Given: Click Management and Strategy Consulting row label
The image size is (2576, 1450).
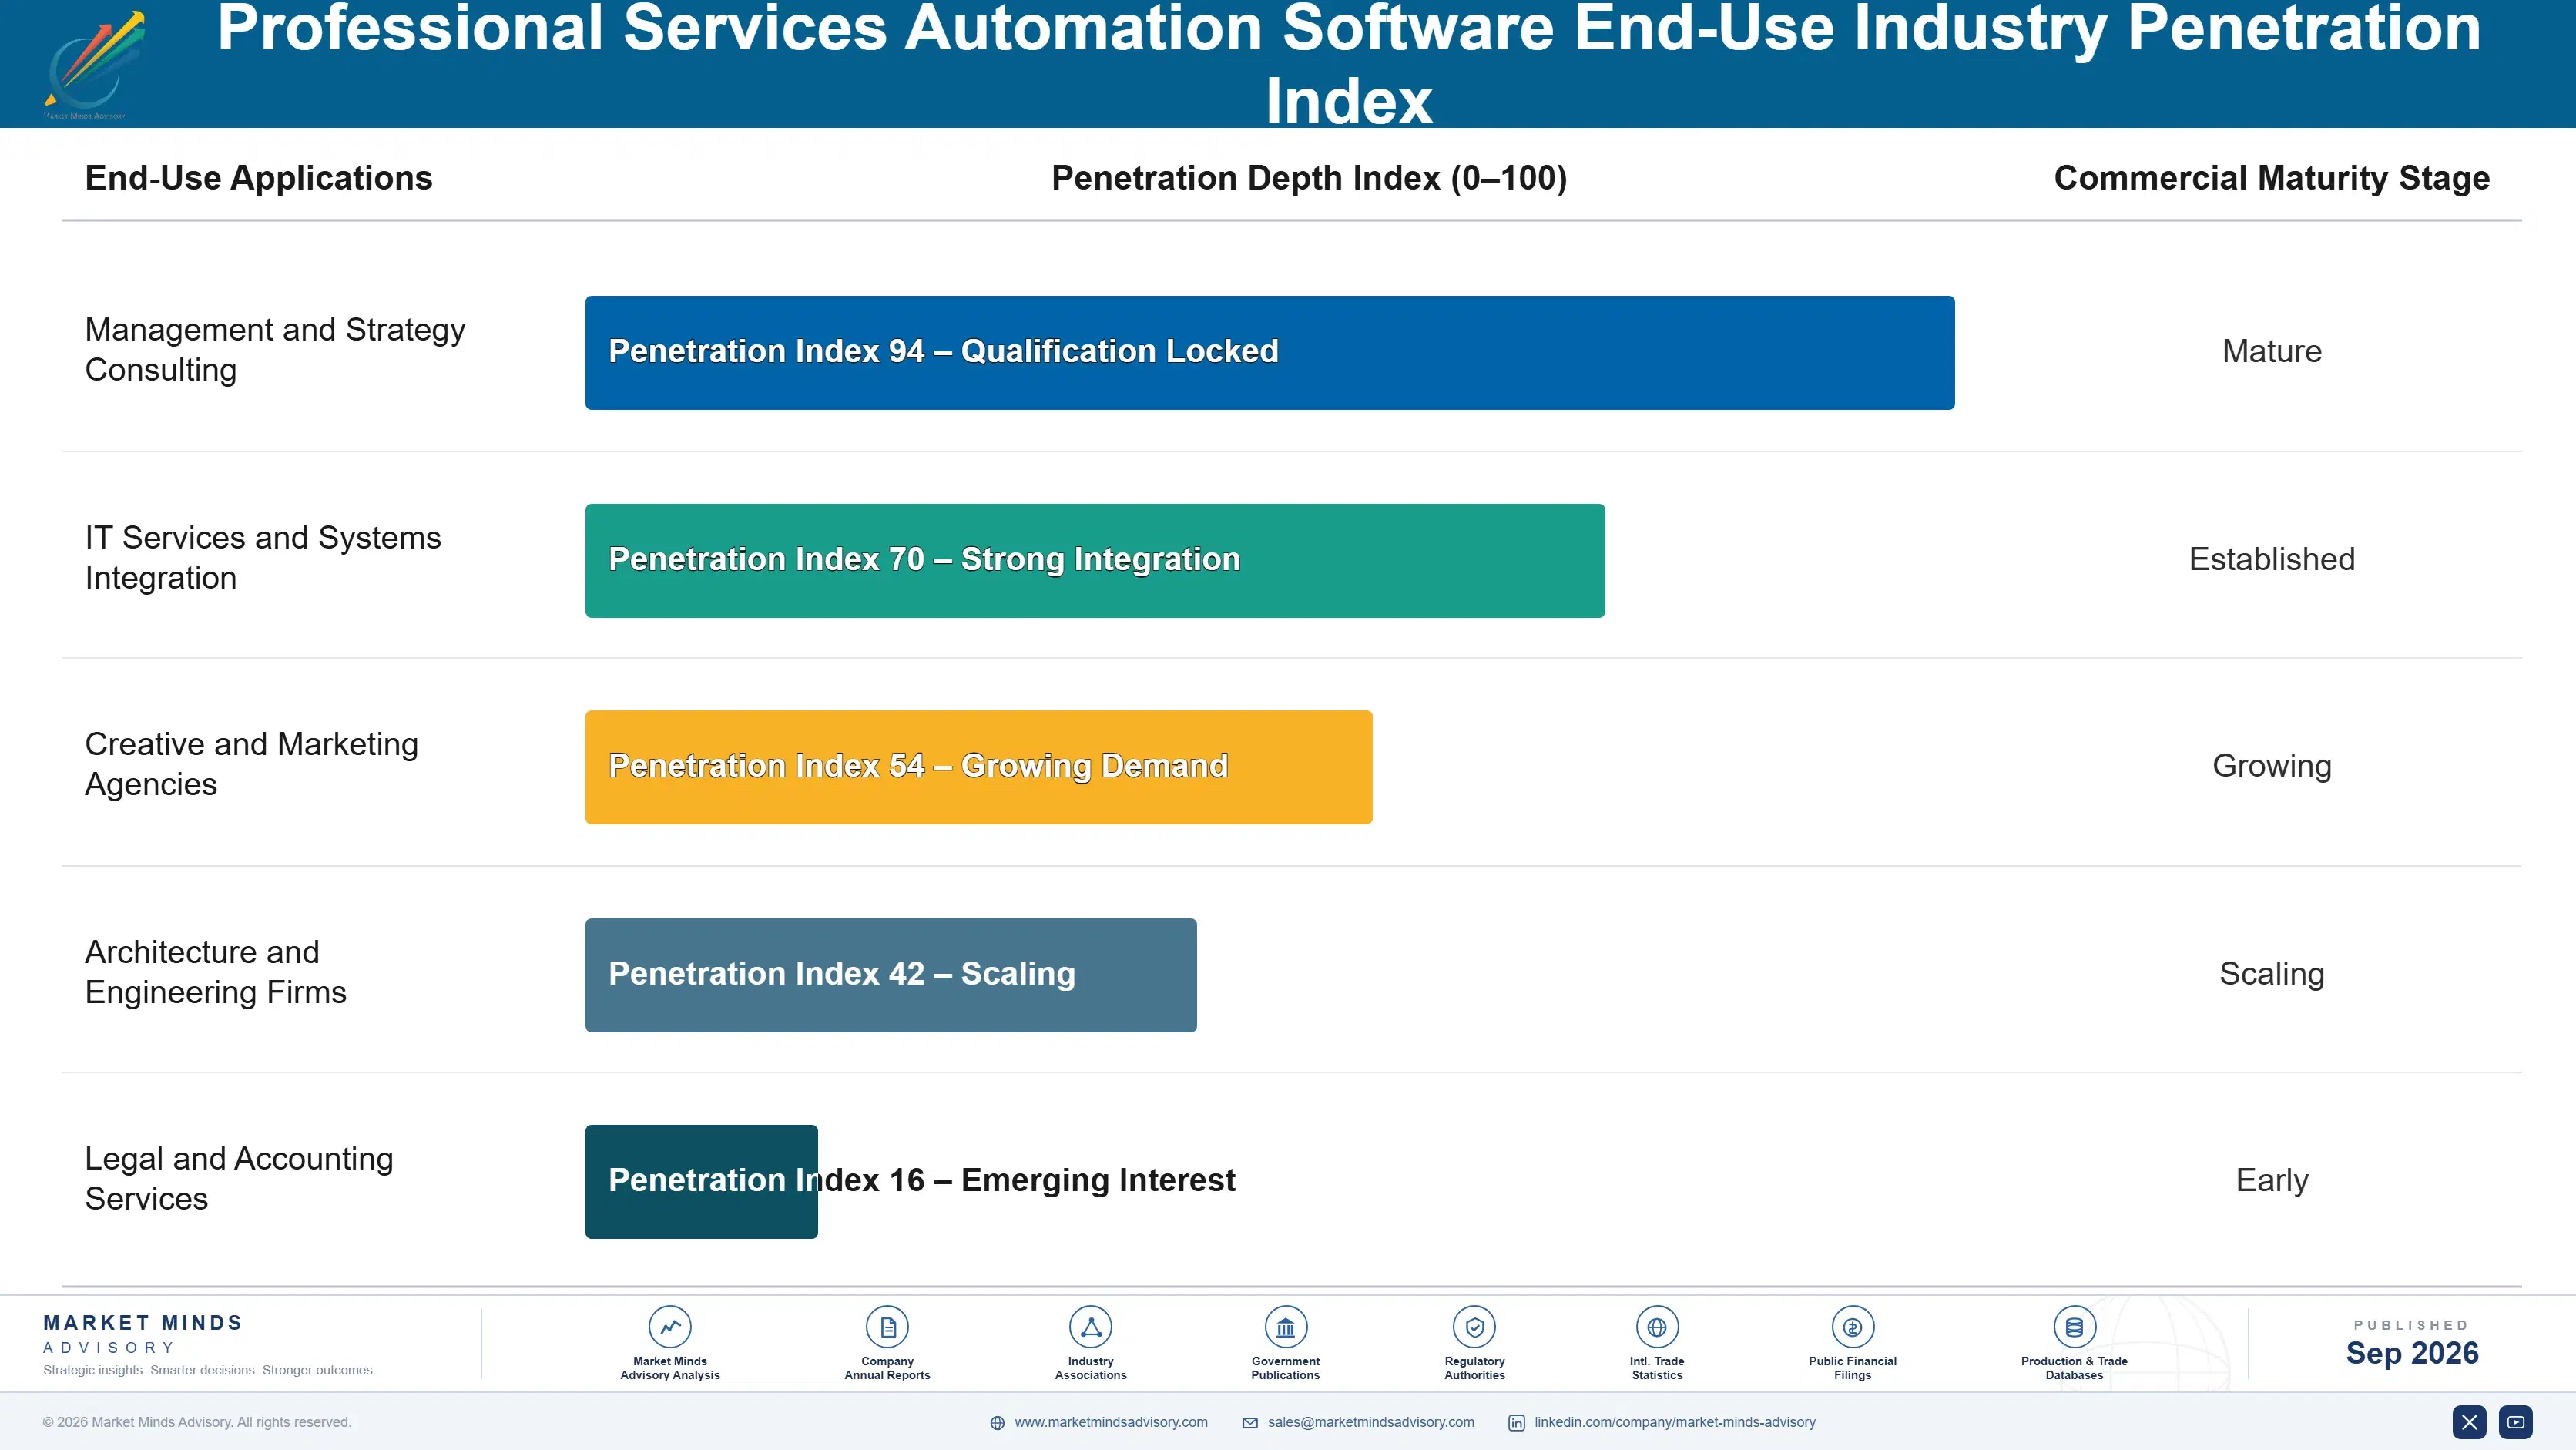Looking at the screenshot, I should click(275, 350).
